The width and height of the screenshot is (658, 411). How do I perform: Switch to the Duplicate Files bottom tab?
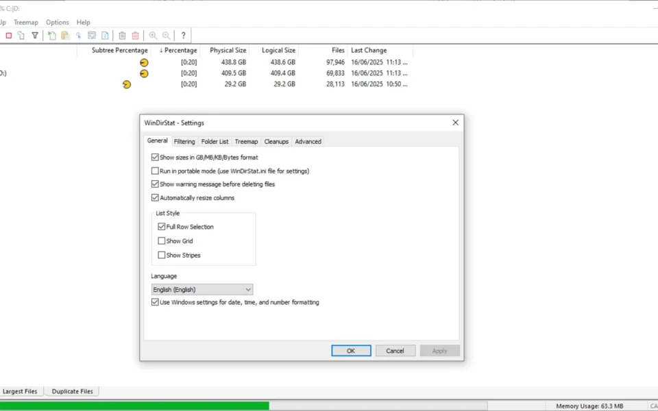[72, 391]
